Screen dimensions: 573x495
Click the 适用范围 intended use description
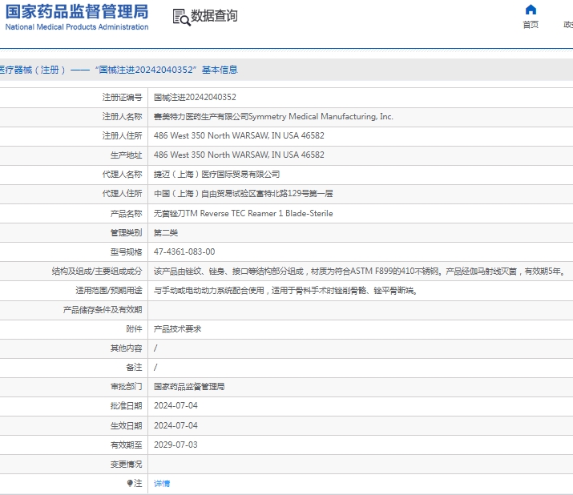(286, 291)
